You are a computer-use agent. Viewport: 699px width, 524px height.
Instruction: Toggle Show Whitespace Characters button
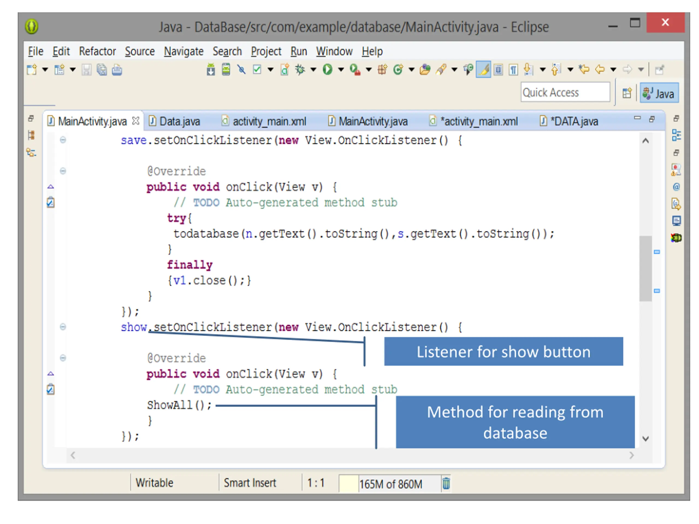pyautogui.click(x=514, y=70)
